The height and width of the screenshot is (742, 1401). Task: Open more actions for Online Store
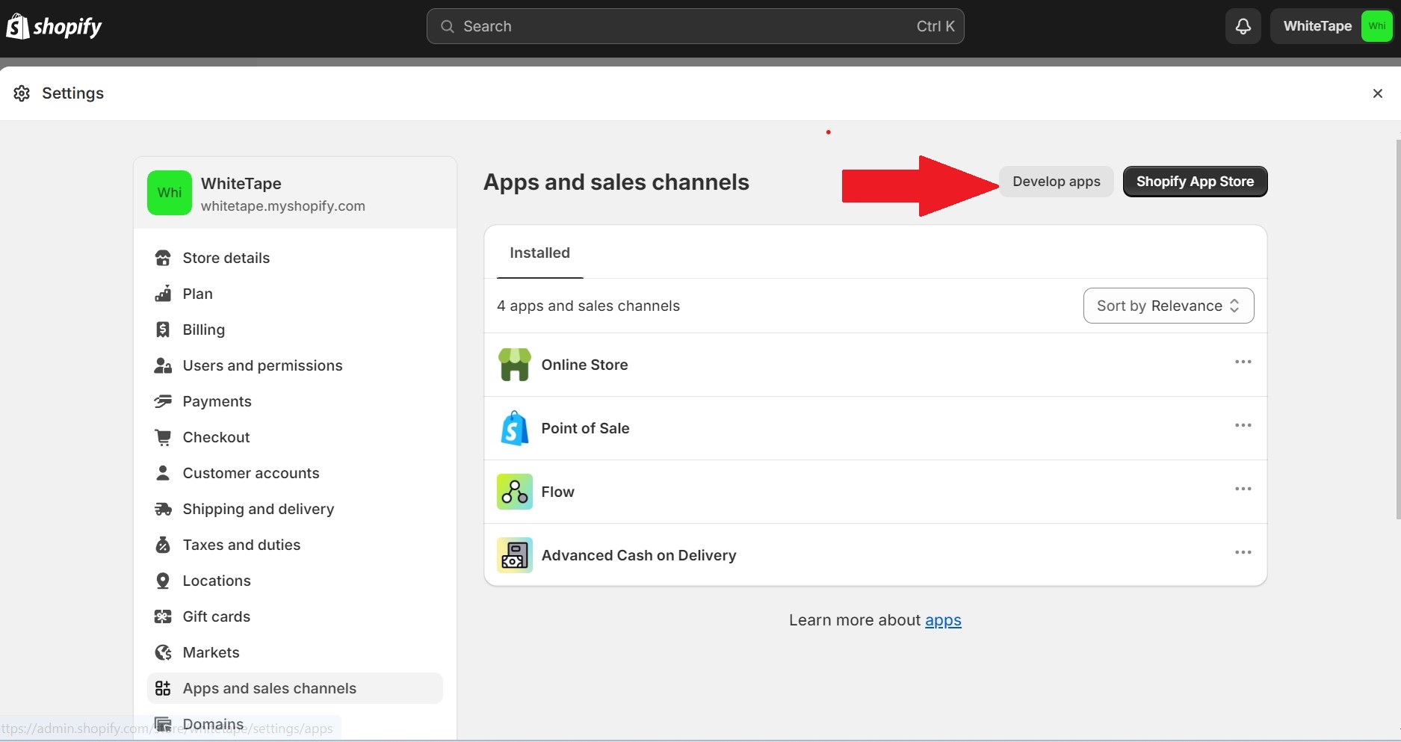point(1243,362)
